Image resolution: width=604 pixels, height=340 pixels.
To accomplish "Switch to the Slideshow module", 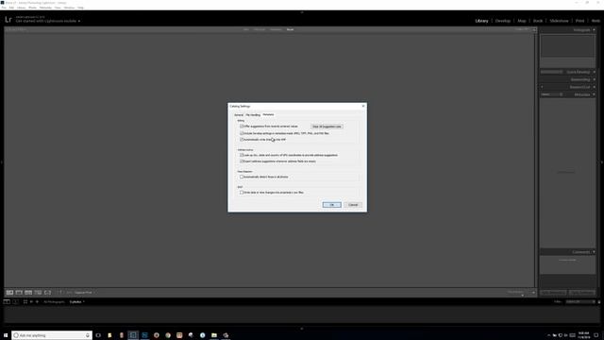I will pyautogui.click(x=559, y=21).
